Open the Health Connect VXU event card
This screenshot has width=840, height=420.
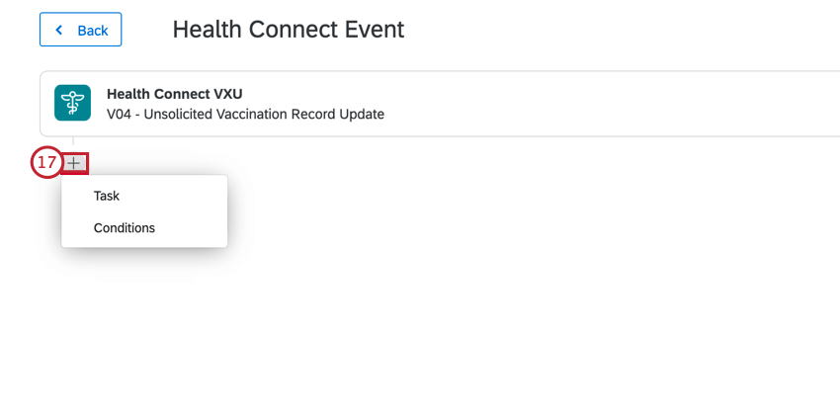pyautogui.click(x=440, y=104)
